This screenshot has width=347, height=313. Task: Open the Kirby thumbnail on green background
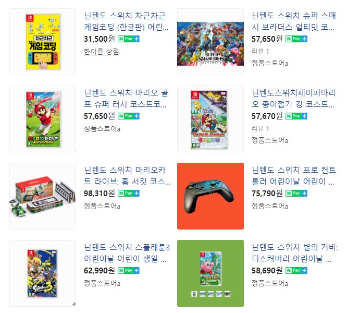pos(210,273)
